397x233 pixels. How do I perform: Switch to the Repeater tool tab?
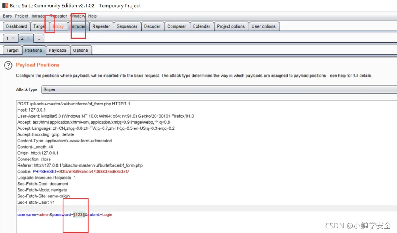pos(101,26)
